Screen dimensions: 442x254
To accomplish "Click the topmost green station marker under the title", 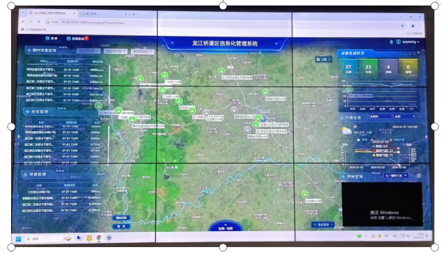I will tap(221, 70).
